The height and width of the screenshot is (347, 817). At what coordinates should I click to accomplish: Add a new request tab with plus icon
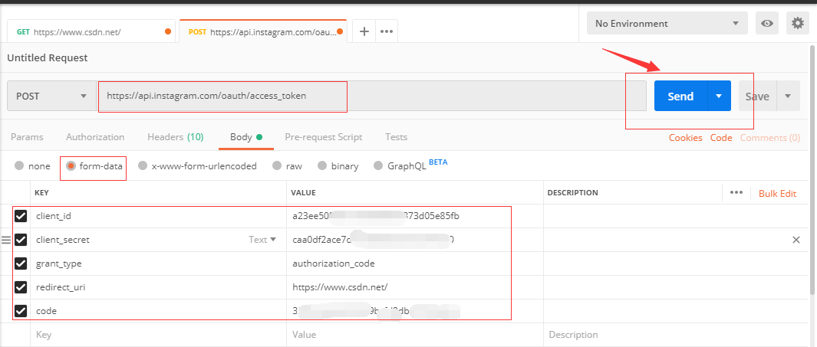pyautogui.click(x=364, y=31)
